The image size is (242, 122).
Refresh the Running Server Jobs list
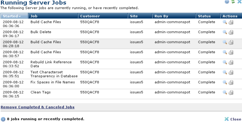pos(233,2)
